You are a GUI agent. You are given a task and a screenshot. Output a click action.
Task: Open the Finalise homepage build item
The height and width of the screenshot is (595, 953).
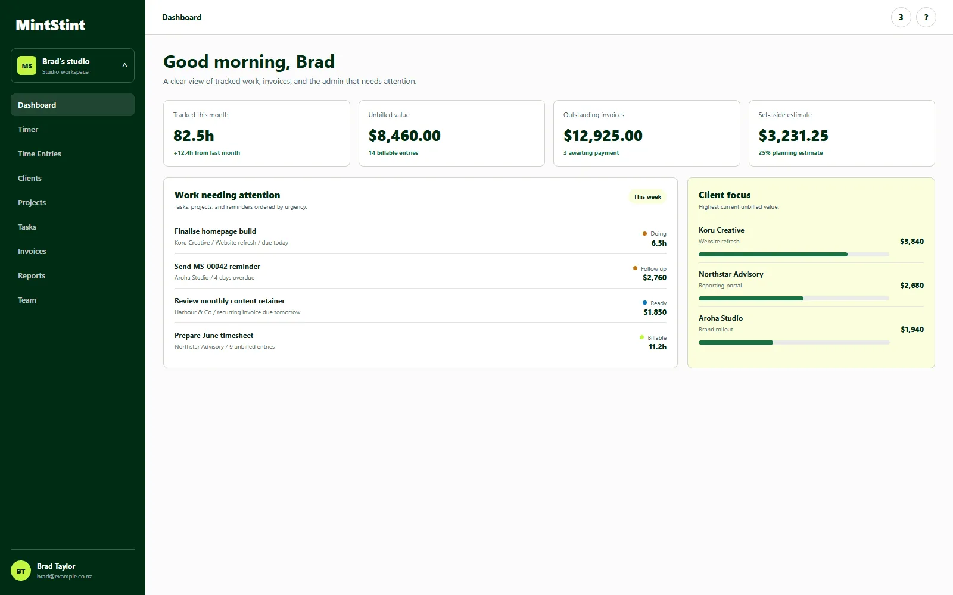tap(421, 237)
